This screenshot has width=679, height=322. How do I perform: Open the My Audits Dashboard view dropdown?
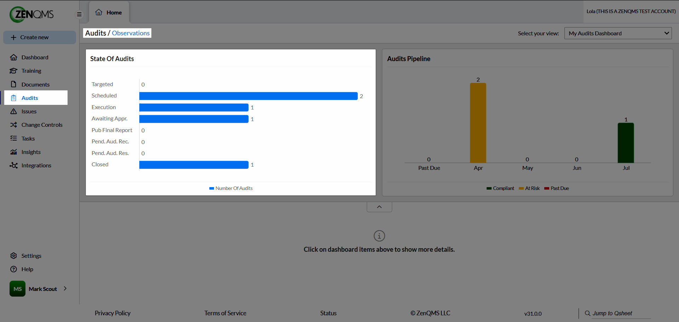618,33
